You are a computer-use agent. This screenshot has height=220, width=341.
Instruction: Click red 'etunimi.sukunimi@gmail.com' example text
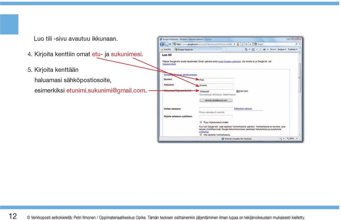pyautogui.click(x=106, y=90)
